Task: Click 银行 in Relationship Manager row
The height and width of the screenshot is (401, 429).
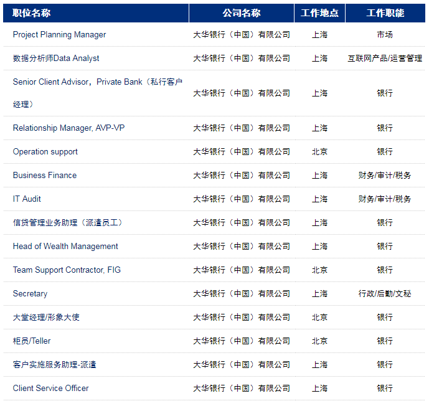Action: [385, 128]
